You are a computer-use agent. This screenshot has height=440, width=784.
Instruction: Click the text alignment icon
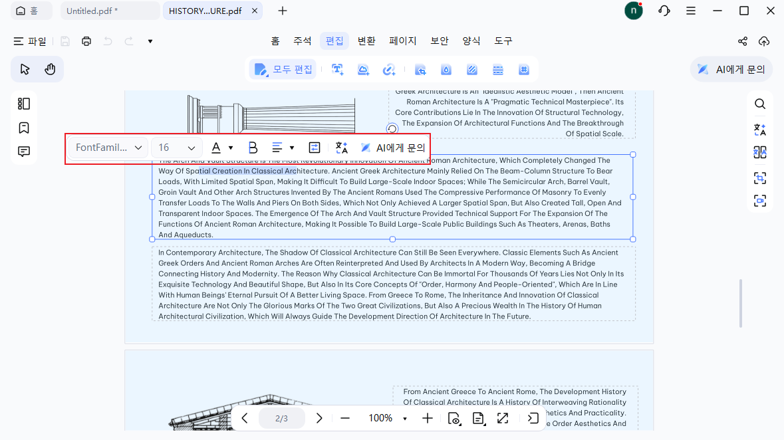[x=277, y=148]
